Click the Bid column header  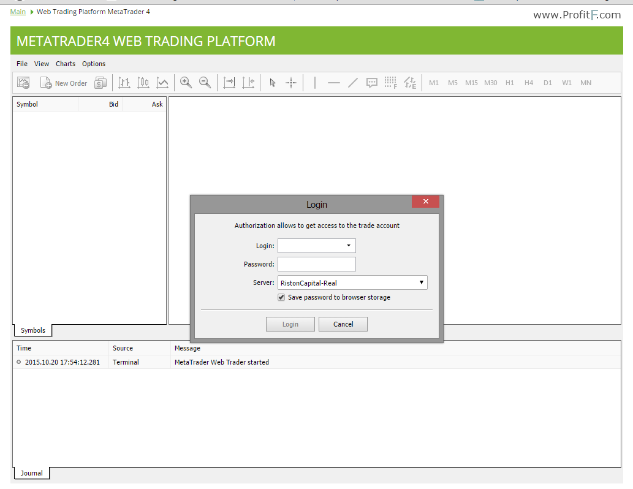point(100,104)
